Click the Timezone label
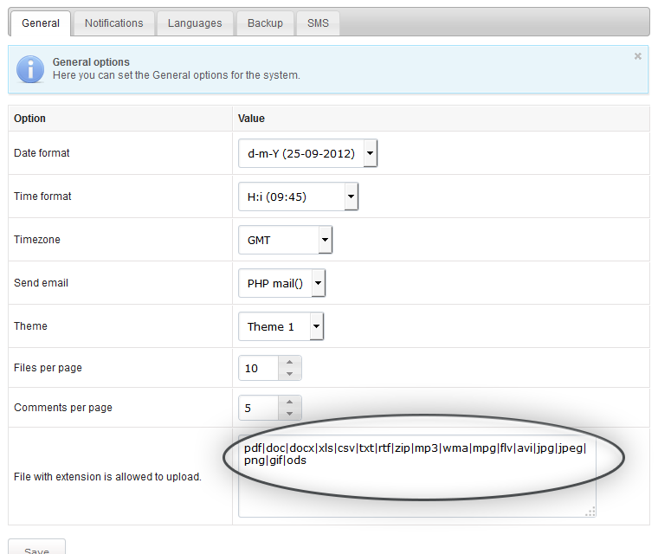 37,239
